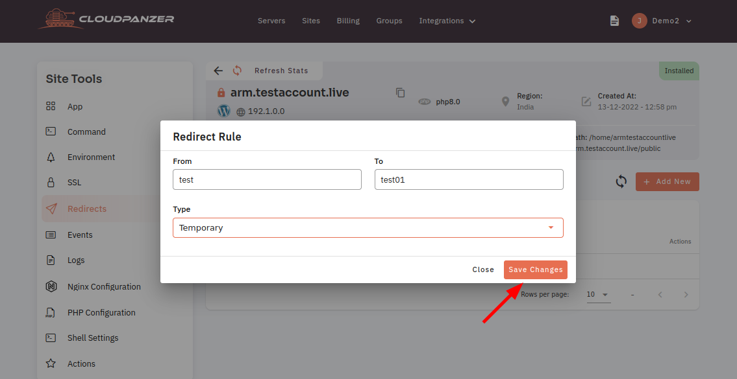The height and width of the screenshot is (379, 737).
Task: Open the Servers menu item
Action: pos(271,21)
